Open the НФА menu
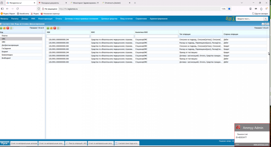Image resolution: width=271 pixels, height=147 pixels. pos(33,19)
